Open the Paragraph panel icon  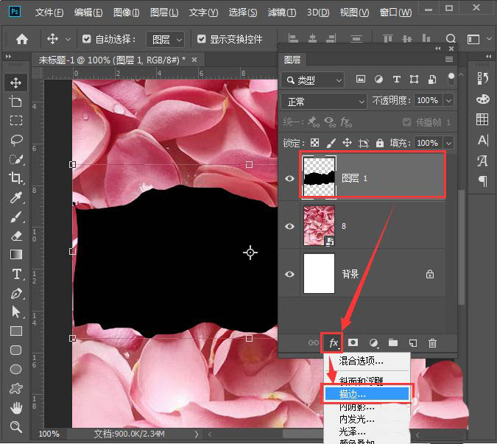[x=483, y=181]
